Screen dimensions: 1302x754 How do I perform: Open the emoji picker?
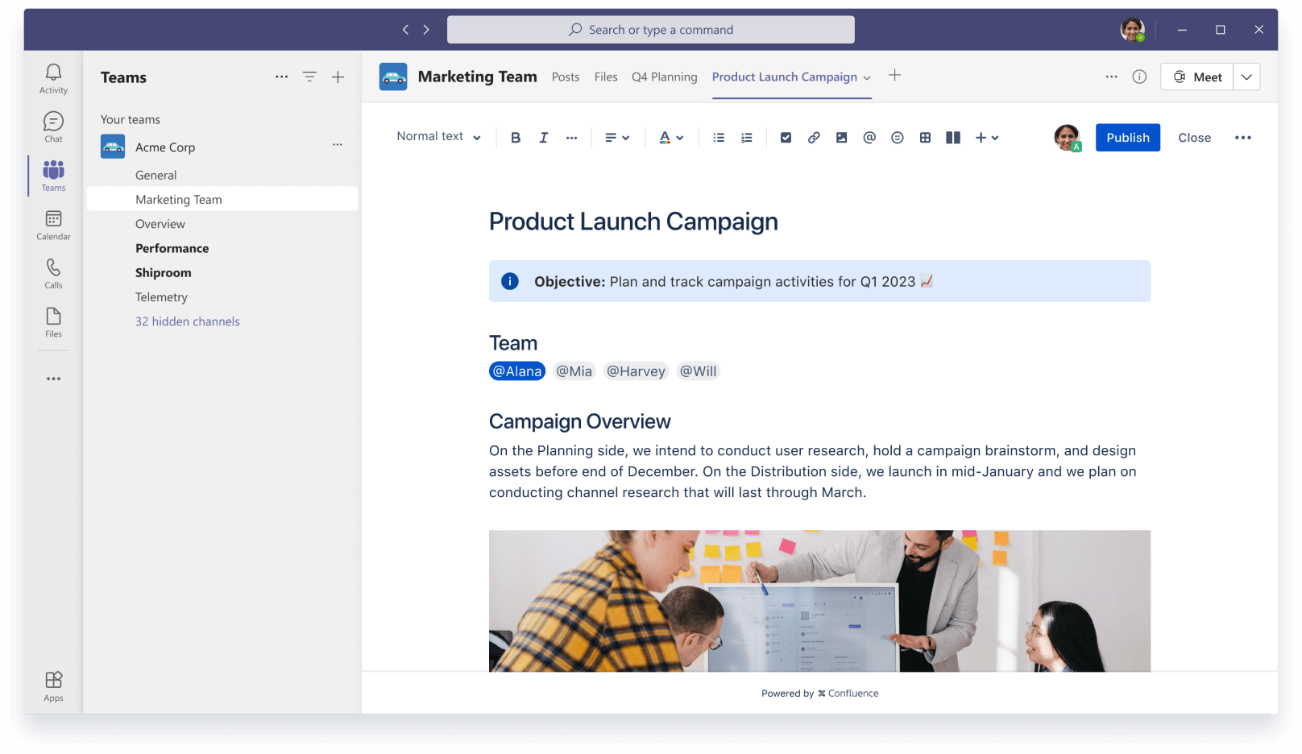897,137
